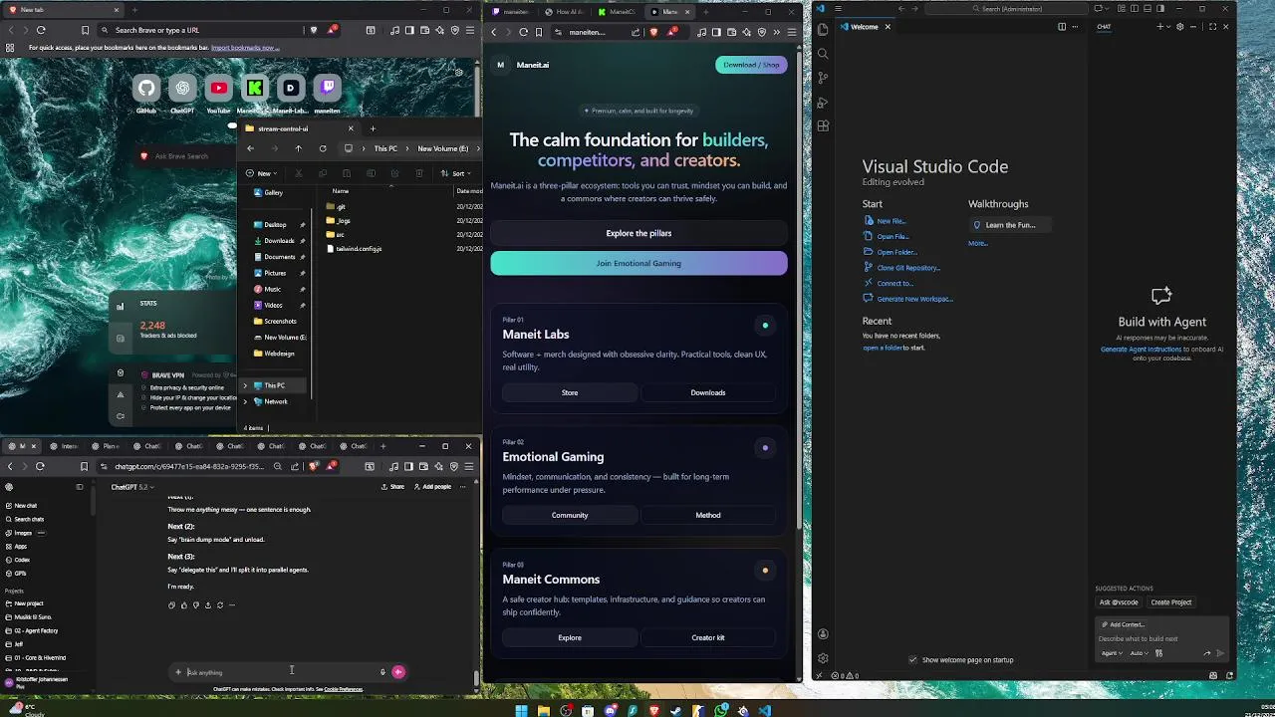Click Join Emotional Gaming button
This screenshot has width=1275, height=717.
coord(638,263)
